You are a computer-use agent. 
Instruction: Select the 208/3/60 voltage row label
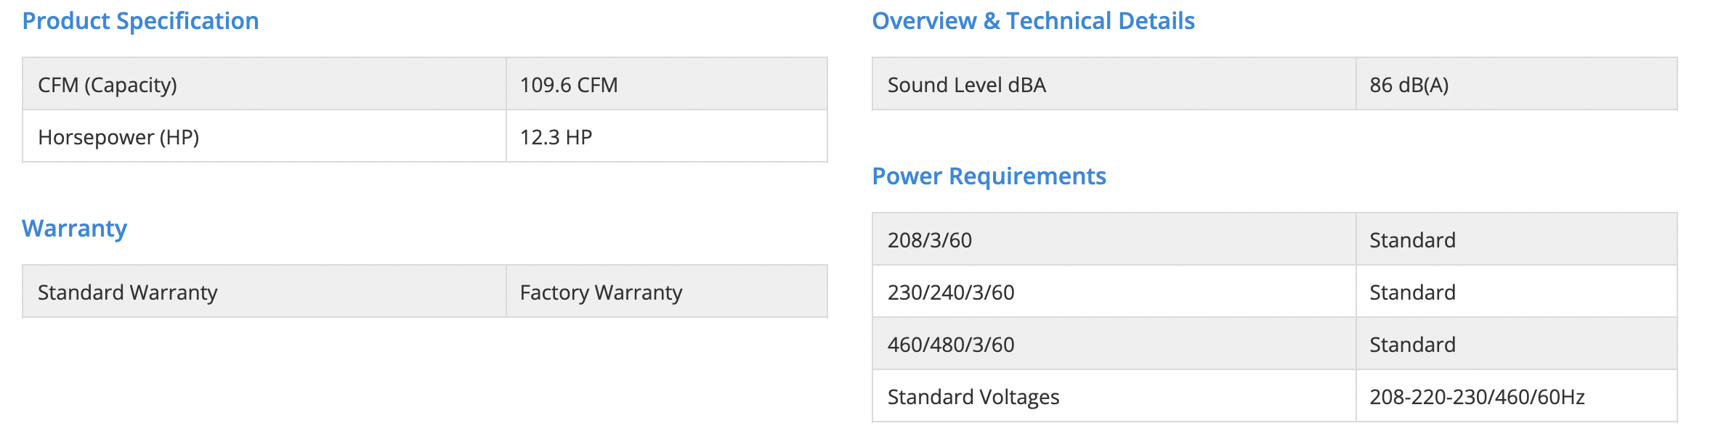929,240
